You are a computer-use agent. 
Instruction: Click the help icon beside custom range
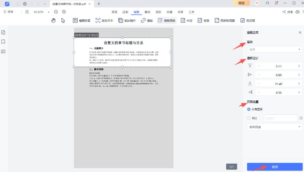pos(301,118)
